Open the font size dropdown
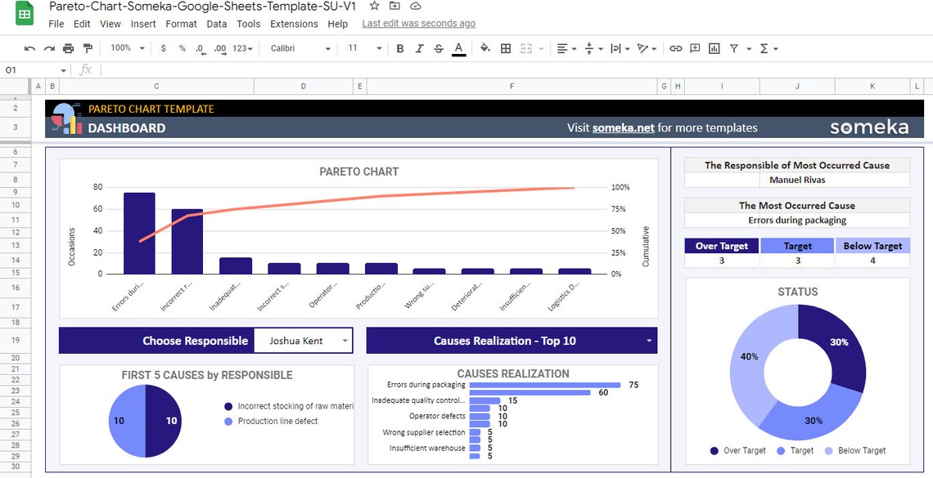 point(363,48)
